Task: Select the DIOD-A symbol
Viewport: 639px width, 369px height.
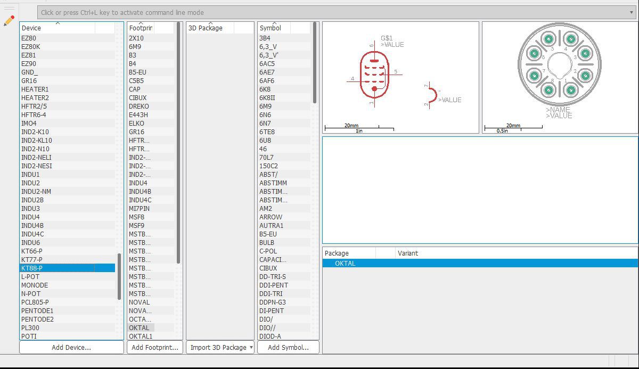Action: pos(284,336)
